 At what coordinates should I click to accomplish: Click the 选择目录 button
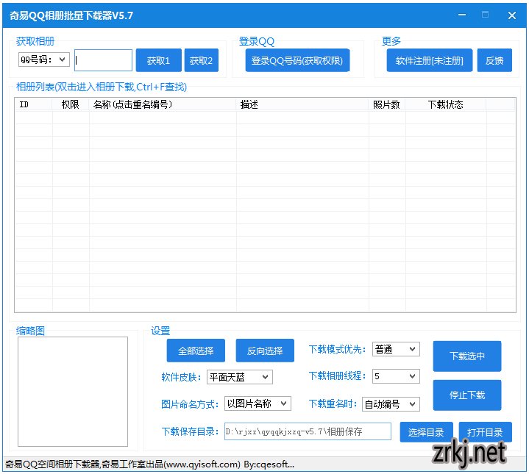tap(427, 432)
